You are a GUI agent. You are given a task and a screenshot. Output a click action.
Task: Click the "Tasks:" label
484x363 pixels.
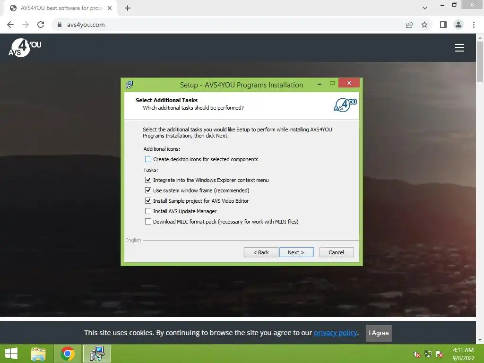point(151,170)
